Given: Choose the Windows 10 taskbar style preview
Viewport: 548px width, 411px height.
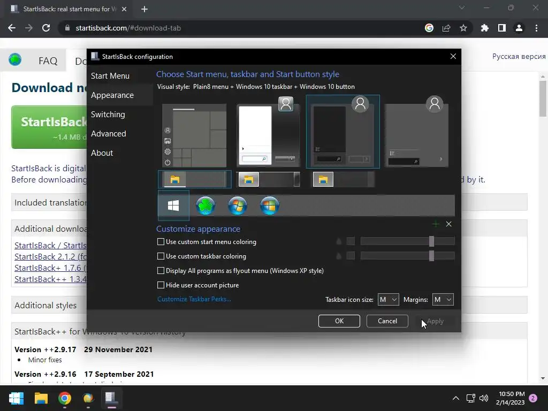Looking at the screenshot, I should point(195,180).
